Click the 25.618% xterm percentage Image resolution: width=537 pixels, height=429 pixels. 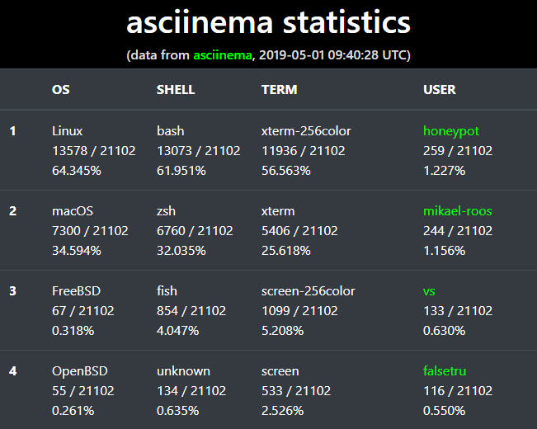tap(286, 251)
